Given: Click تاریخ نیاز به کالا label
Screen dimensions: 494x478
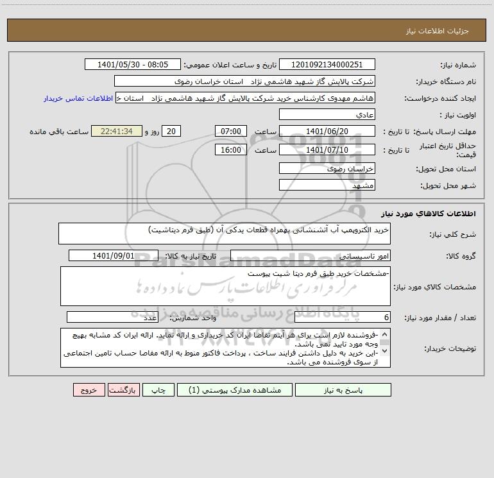Looking at the screenshot, I should point(191,256).
